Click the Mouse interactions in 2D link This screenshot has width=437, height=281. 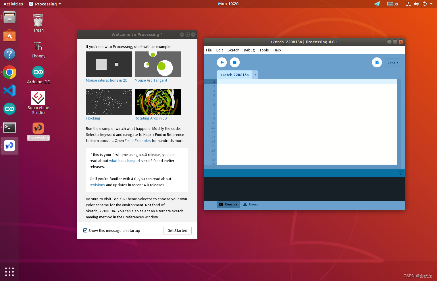point(107,80)
